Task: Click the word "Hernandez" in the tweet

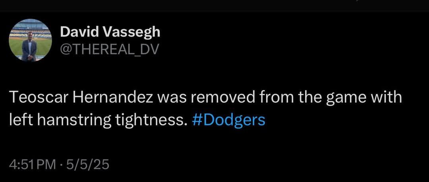Action: coord(112,98)
